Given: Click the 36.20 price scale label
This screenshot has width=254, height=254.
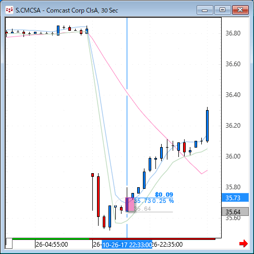Looking at the screenshot, I should point(233,126).
